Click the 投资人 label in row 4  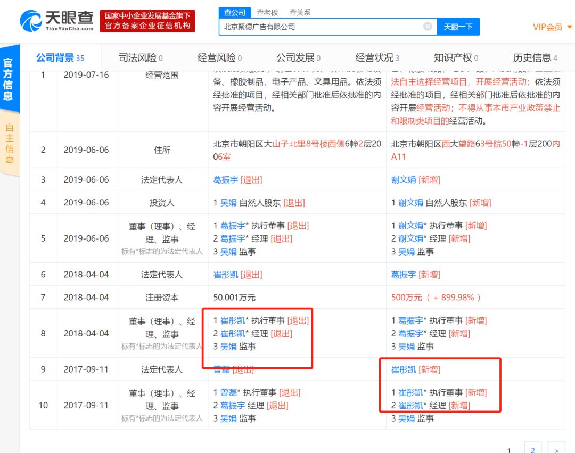point(162,203)
